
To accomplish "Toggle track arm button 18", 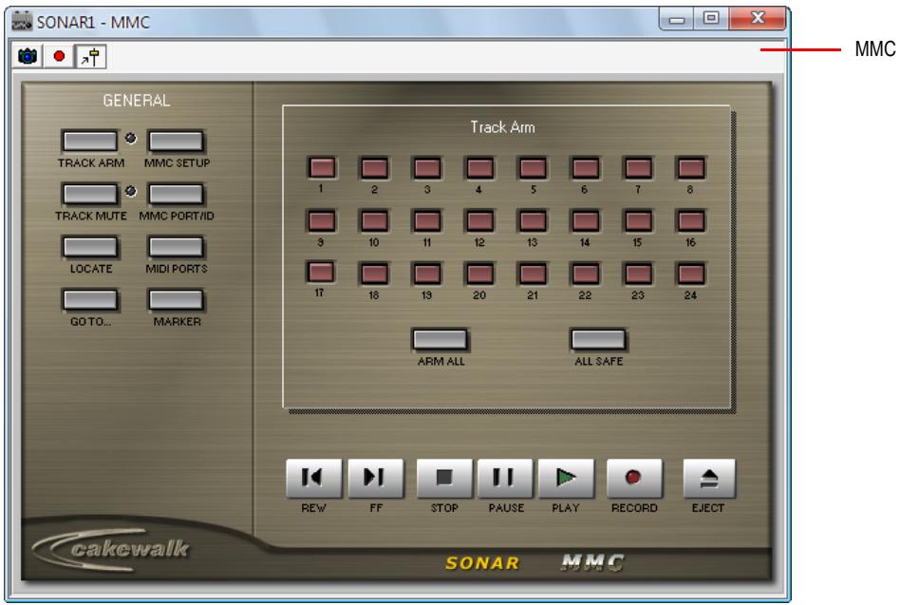I will click(374, 274).
